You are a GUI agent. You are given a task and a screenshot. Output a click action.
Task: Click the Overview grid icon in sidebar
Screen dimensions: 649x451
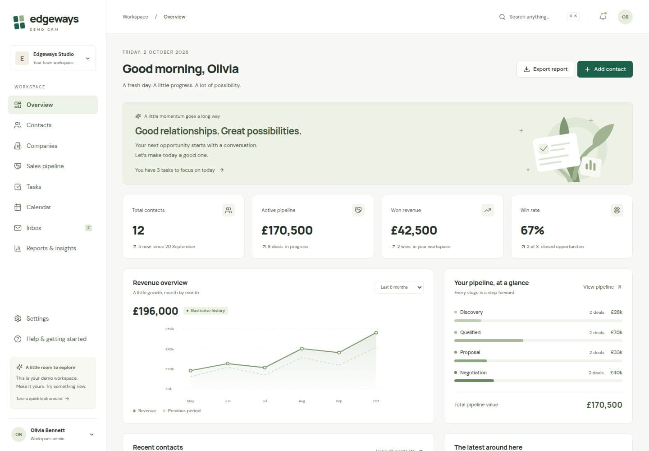coord(18,105)
